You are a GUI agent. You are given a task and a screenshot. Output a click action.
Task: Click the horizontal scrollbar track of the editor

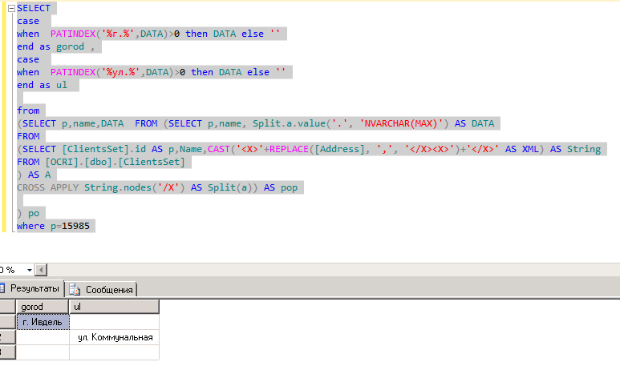point(321,270)
